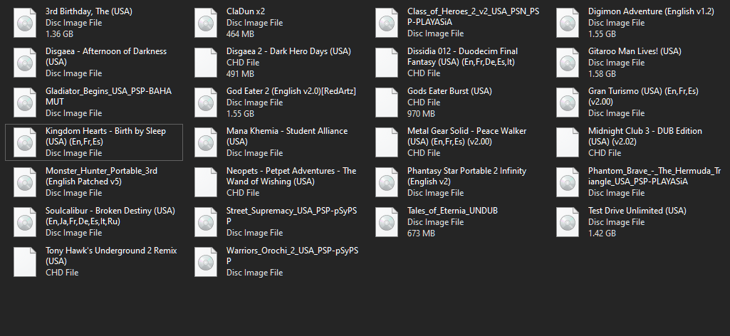The width and height of the screenshot is (730, 336).
Task: Select the Metal Gear Solid Peace Walker icon
Action: 387,142
